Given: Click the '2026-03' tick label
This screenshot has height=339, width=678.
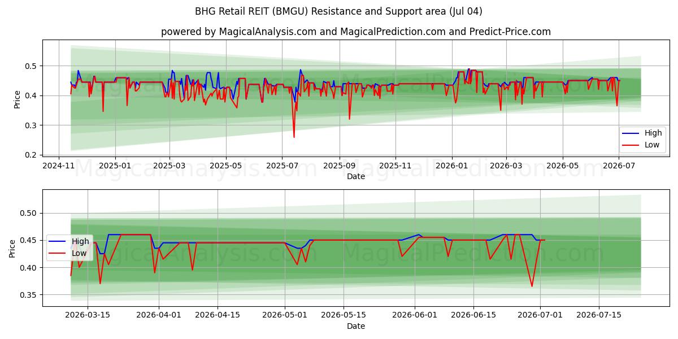Looking at the screenshot, I should tap(506, 166).
